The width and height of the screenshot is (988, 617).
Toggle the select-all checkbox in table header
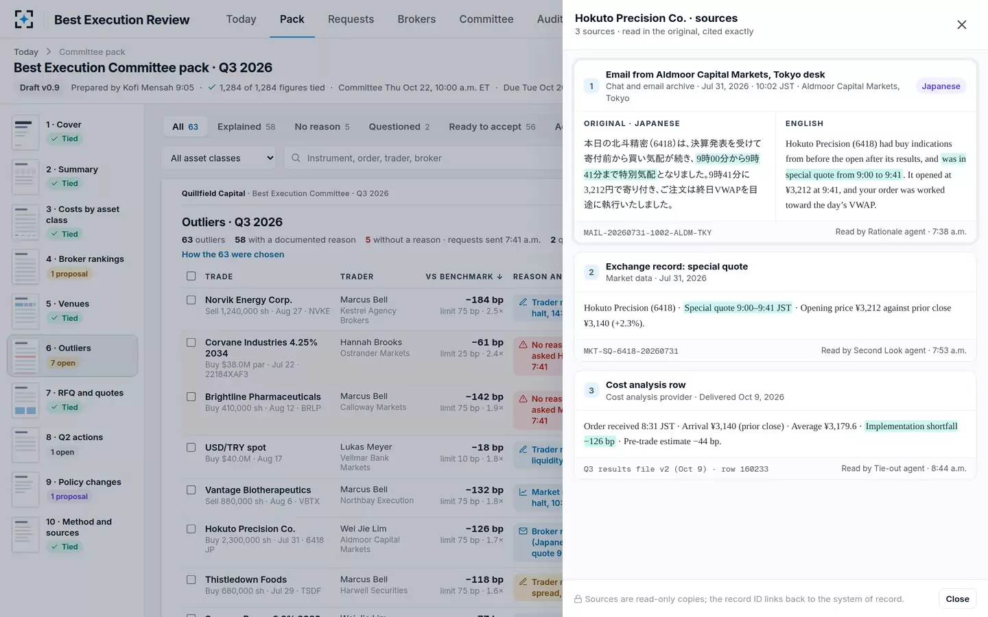click(x=191, y=276)
